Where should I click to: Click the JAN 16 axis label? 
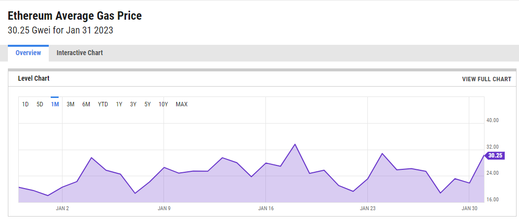266,208
